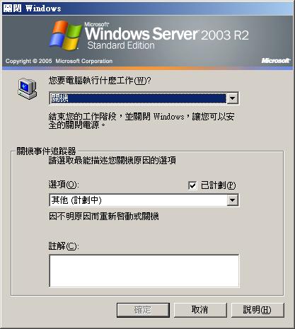Expand the 其他 (計劃中) reason dropdown arrow

[233, 200]
